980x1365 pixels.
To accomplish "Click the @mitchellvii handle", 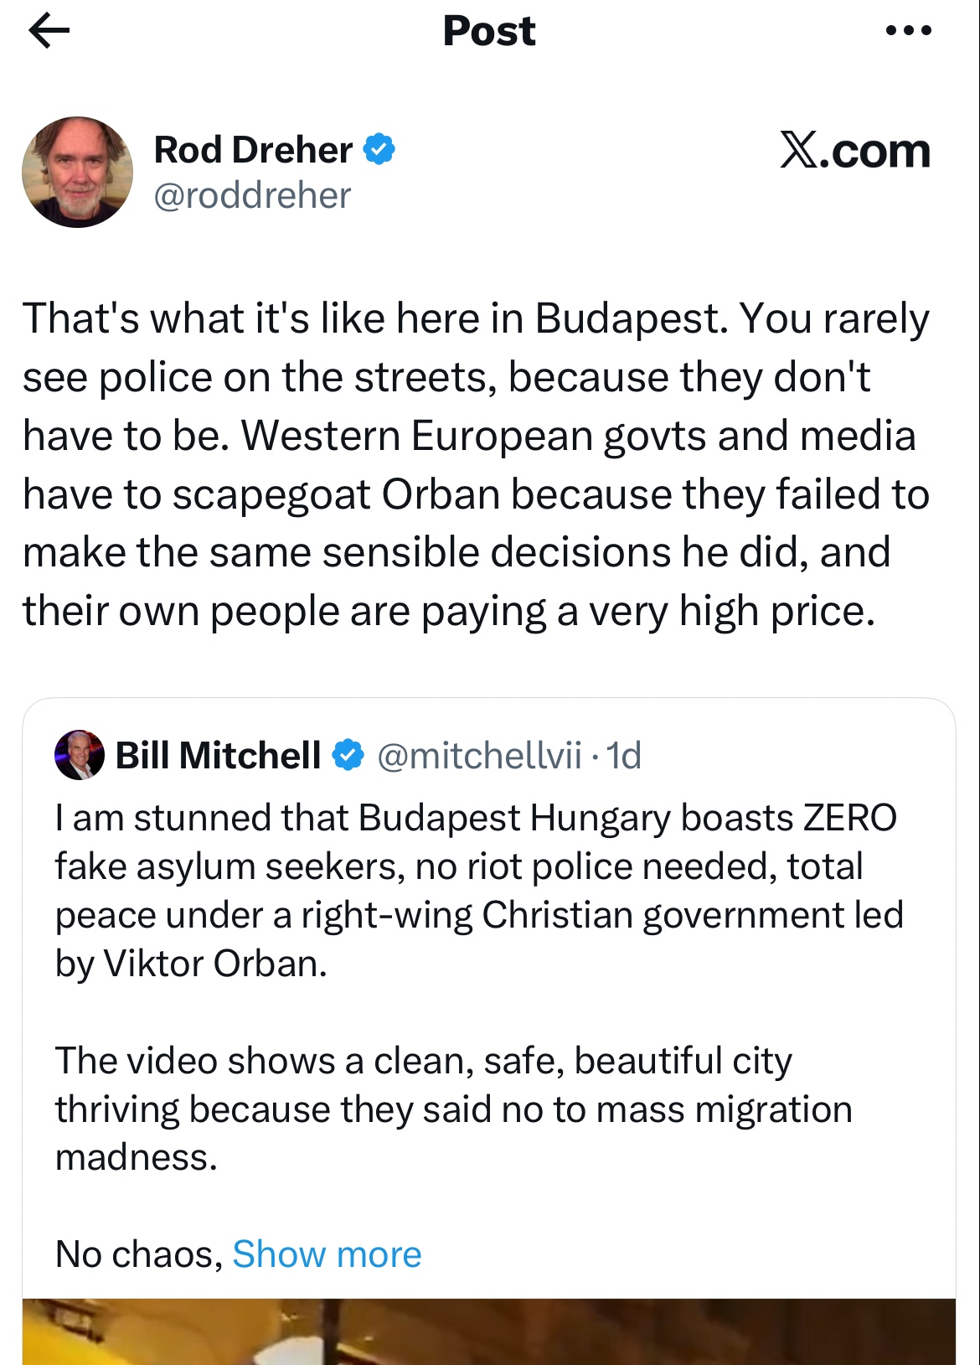I will [x=479, y=755].
